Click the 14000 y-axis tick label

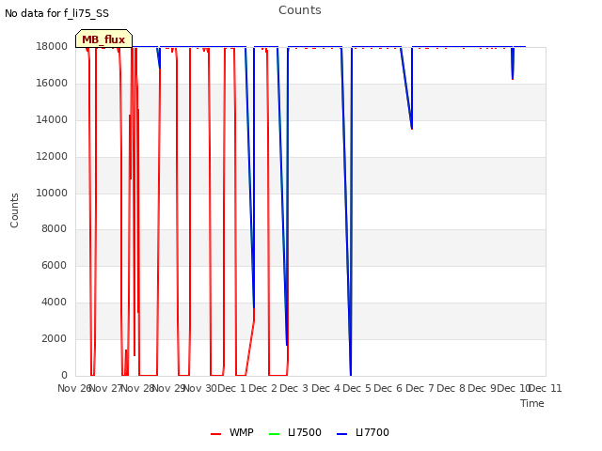[x=52, y=119]
